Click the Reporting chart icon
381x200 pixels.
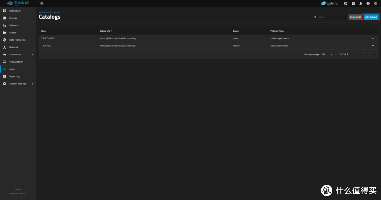pyautogui.click(x=4, y=76)
